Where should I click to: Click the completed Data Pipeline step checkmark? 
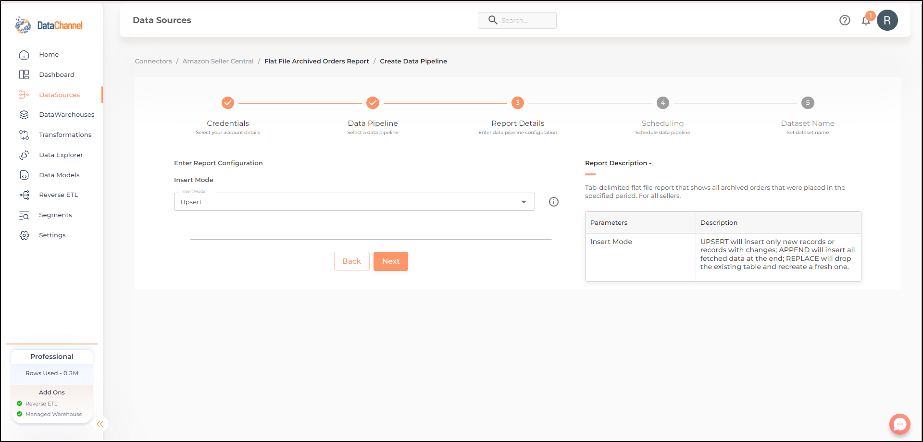point(373,103)
